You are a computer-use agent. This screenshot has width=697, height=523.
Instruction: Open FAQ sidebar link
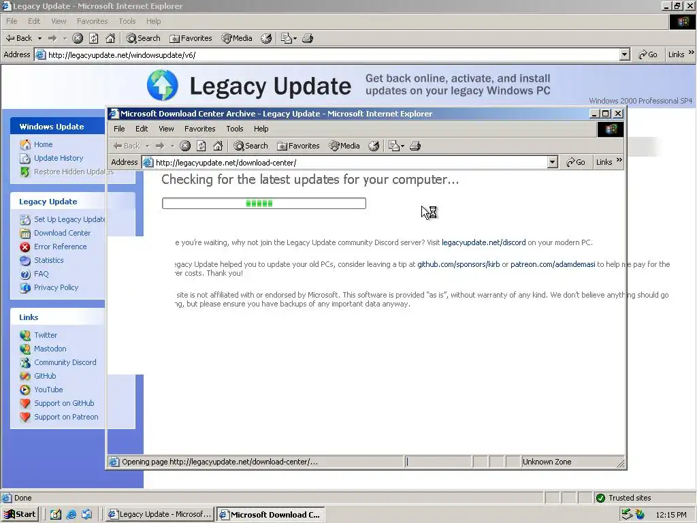pos(42,274)
